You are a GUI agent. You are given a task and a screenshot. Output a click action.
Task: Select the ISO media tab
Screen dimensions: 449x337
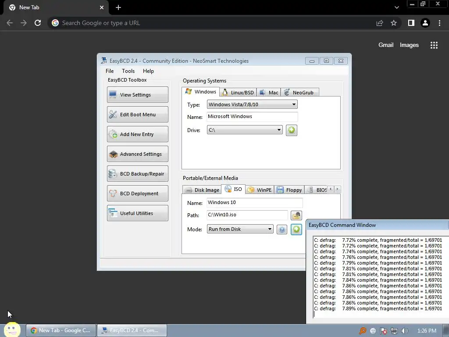(x=233, y=189)
